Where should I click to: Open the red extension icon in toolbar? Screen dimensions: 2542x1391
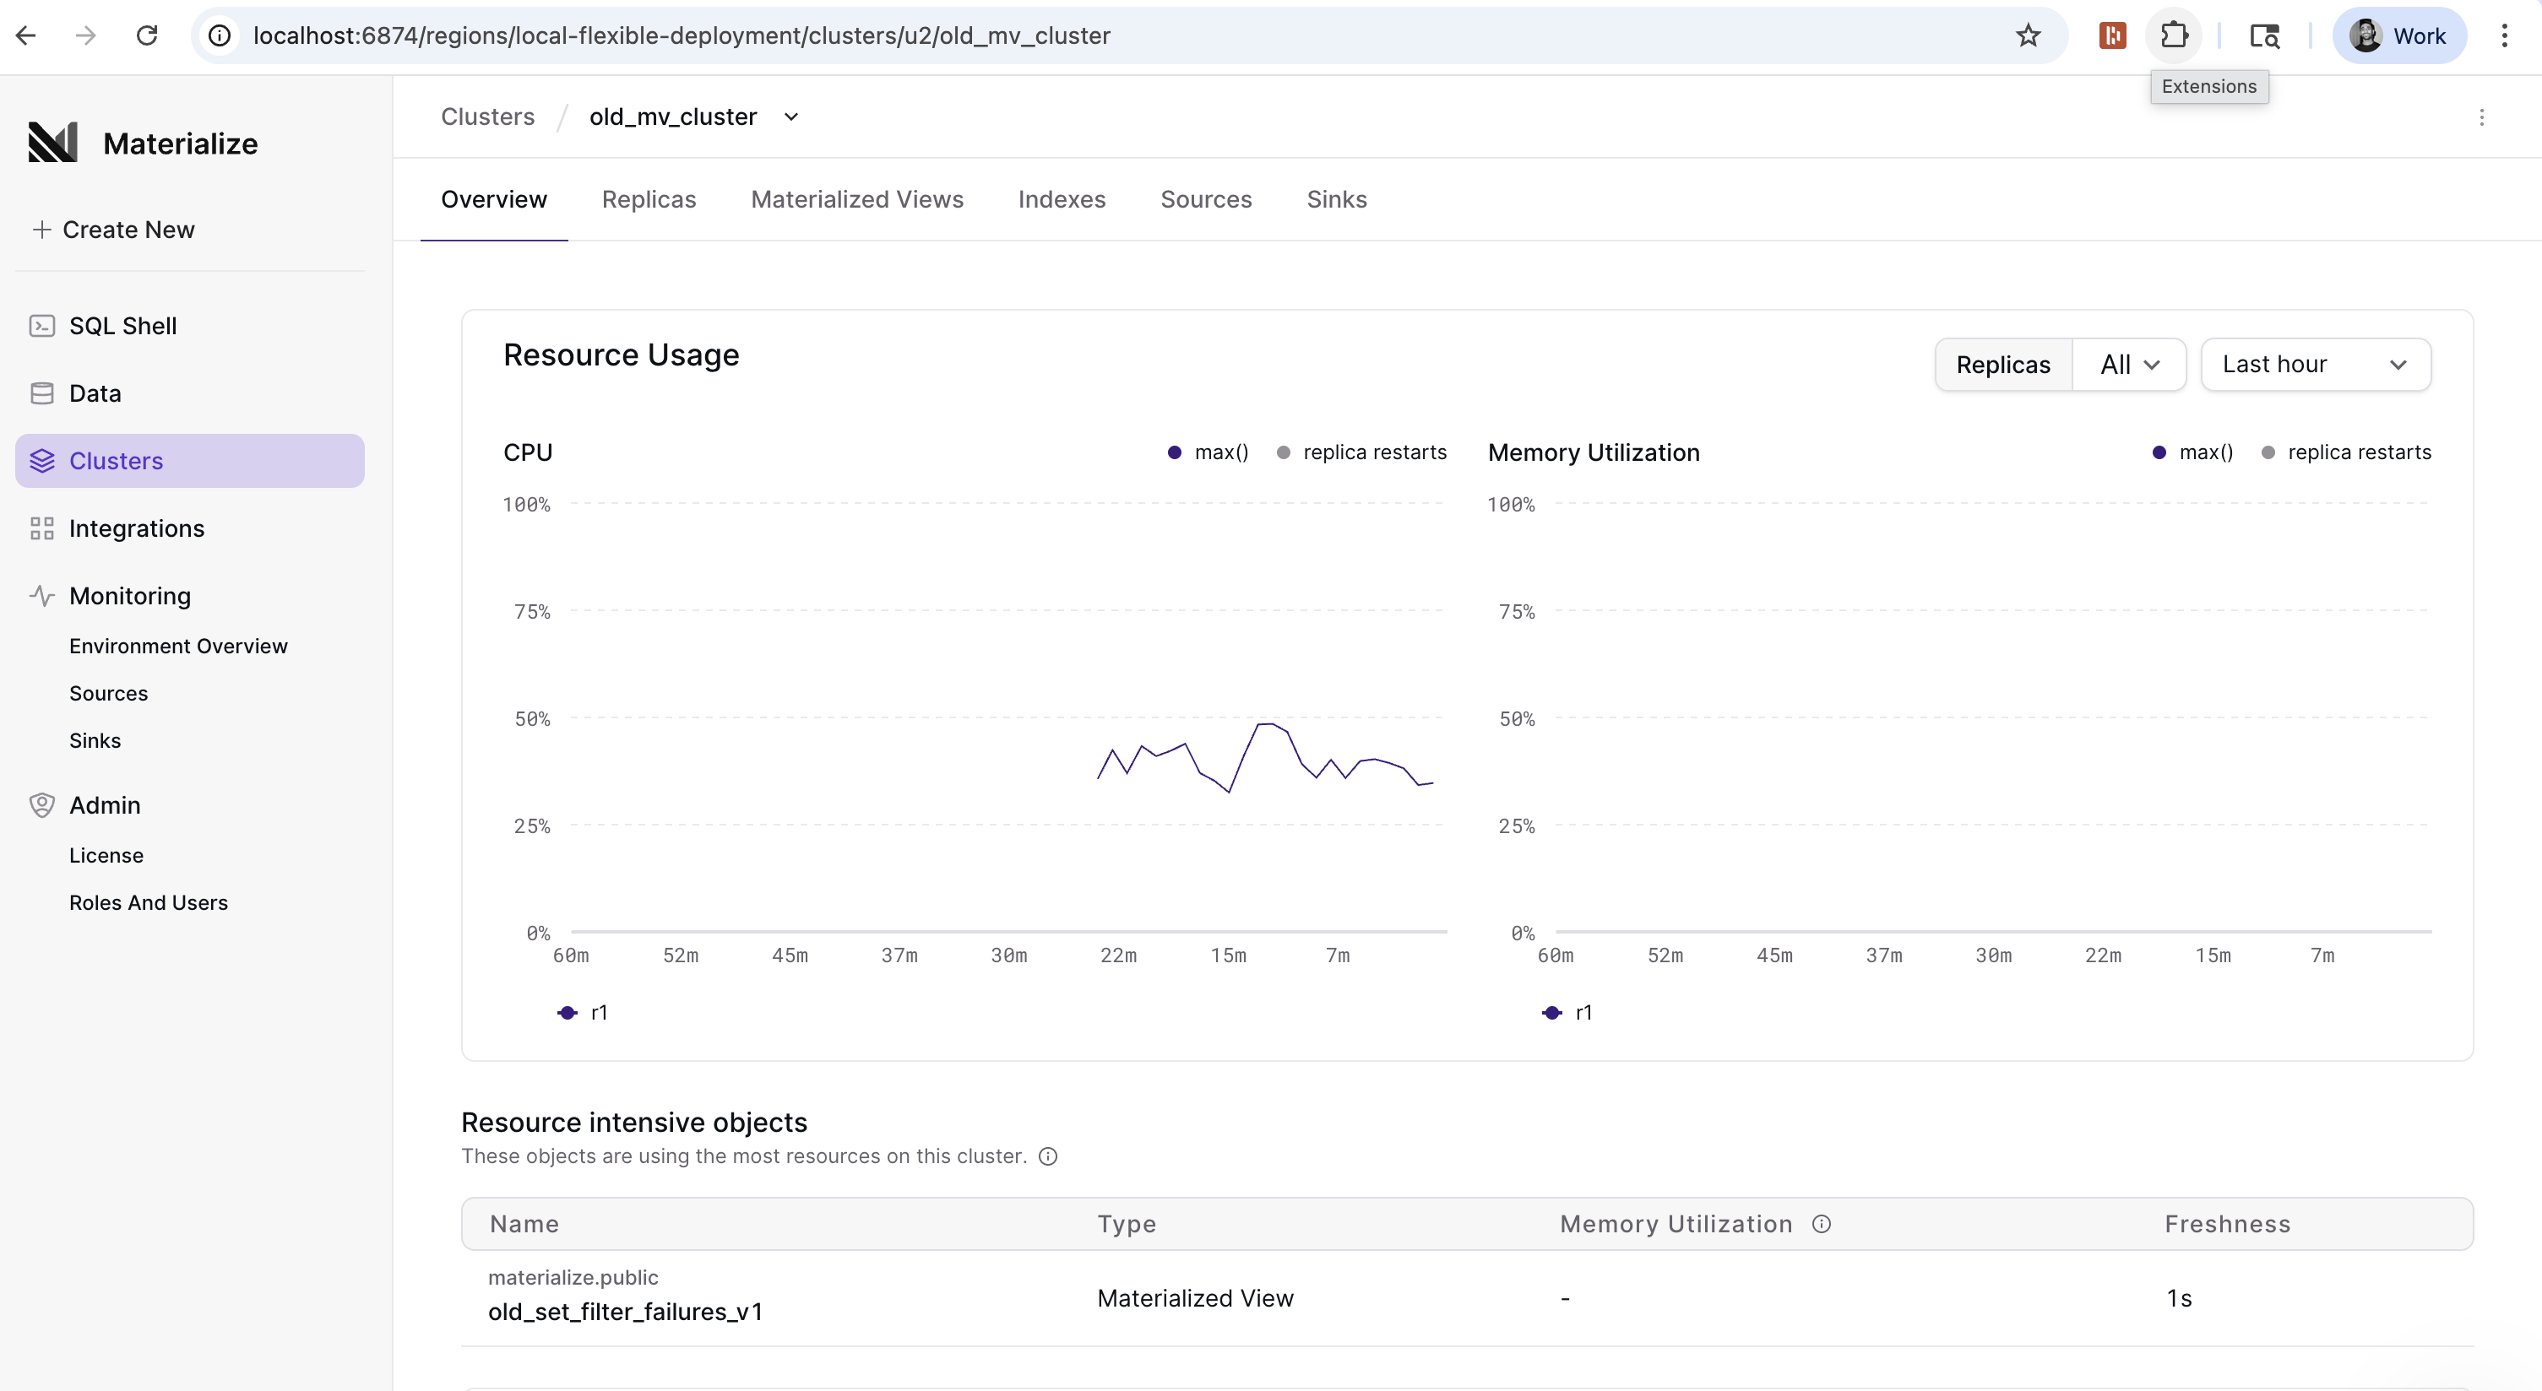pos(2112,35)
